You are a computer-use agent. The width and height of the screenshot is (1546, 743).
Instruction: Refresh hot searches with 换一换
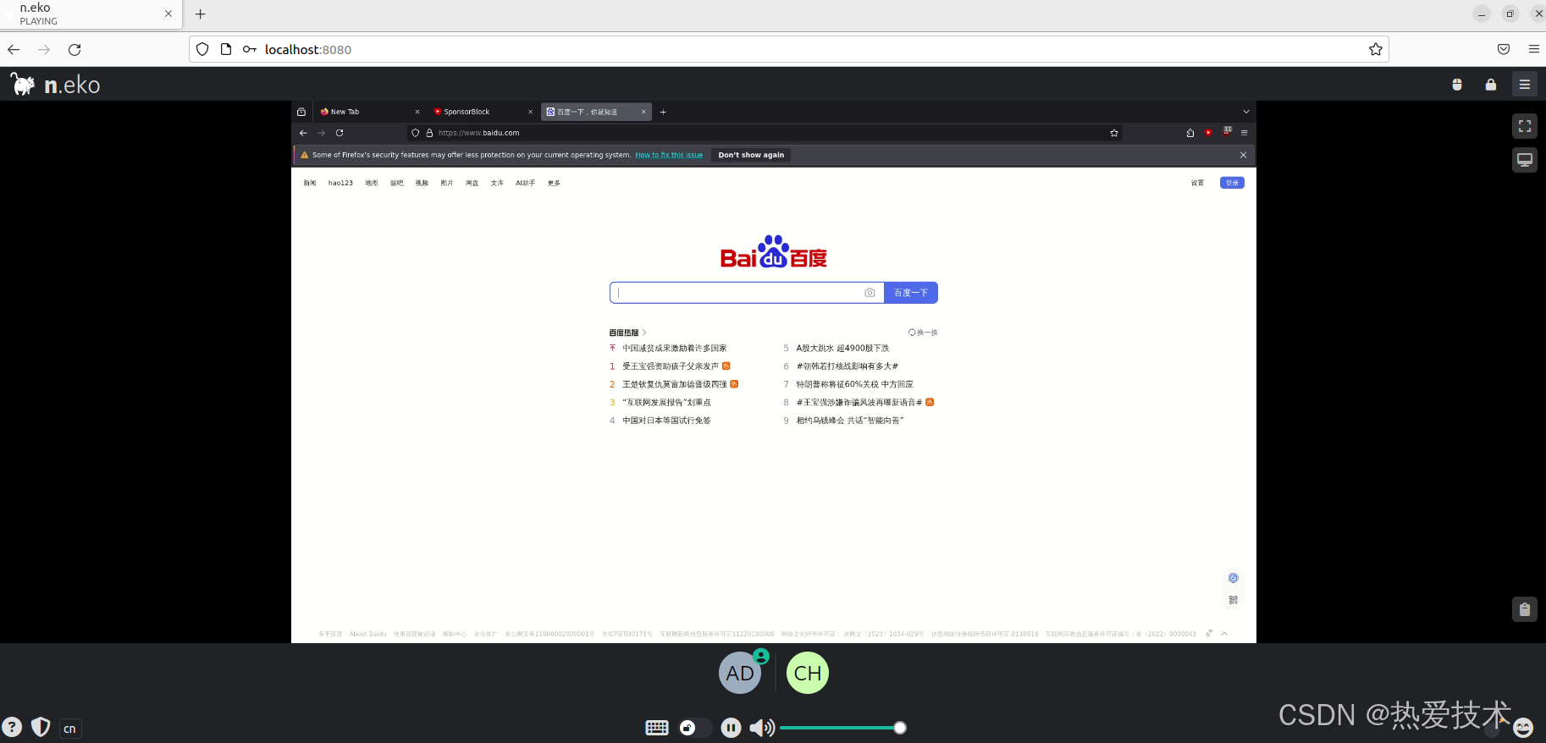tap(923, 333)
